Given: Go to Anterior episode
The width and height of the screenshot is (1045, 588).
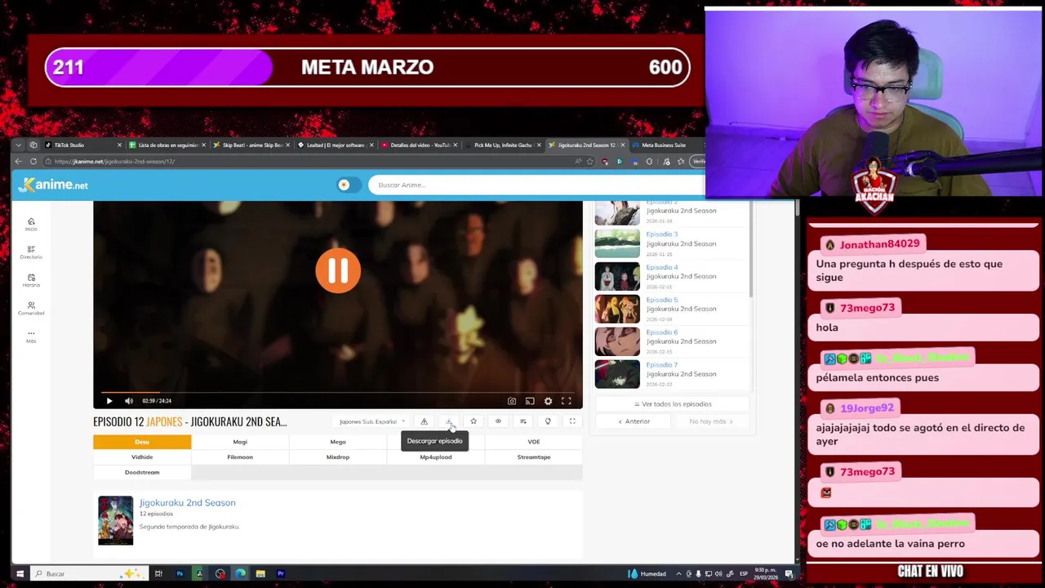Looking at the screenshot, I should [x=634, y=421].
